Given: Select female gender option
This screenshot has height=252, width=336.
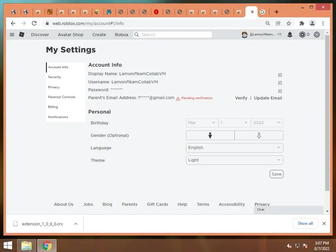Looking at the screenshot, I should pos(259,136).
